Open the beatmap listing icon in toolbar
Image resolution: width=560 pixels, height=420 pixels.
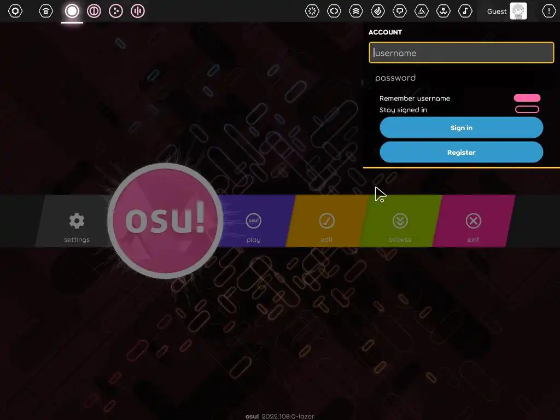[377, 11]
